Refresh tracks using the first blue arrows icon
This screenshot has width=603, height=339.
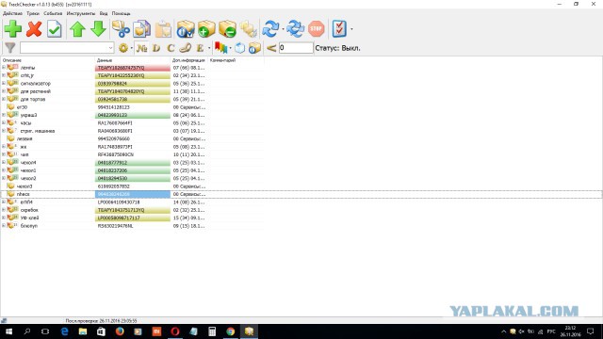point(270,29)
